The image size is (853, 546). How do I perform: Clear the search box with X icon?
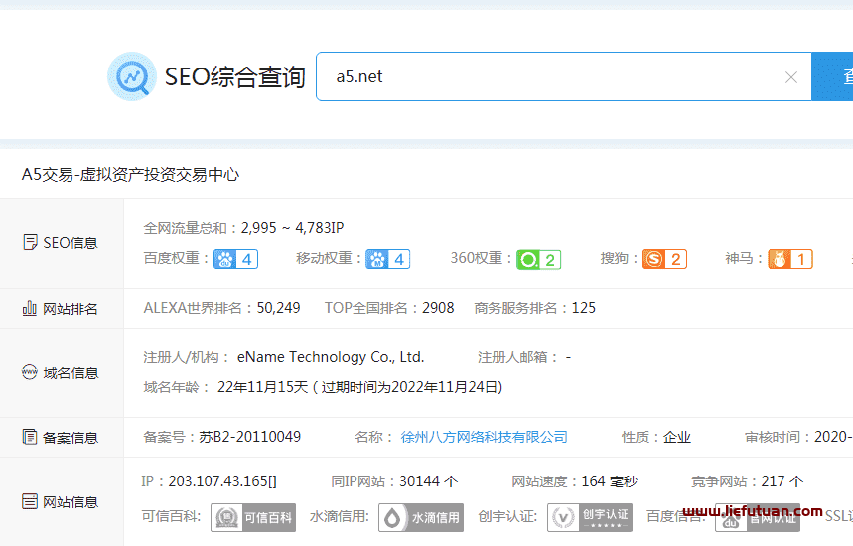tap(790, 77)
